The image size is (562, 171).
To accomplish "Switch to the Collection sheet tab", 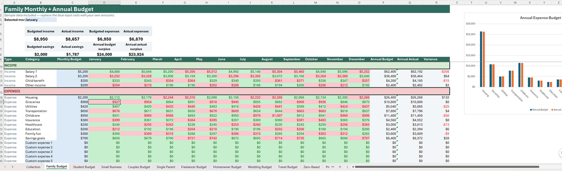I will [x=33, y=167].
